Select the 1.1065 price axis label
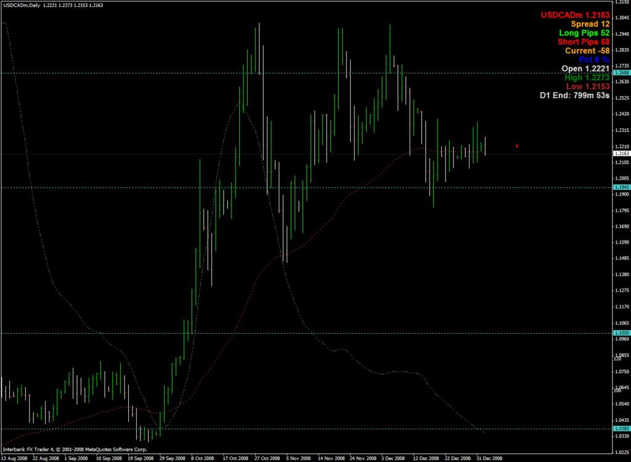 pyautogui.click(x=622, y=323)
